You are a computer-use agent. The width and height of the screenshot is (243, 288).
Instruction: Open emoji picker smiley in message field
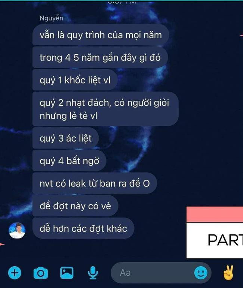(201, 273)
